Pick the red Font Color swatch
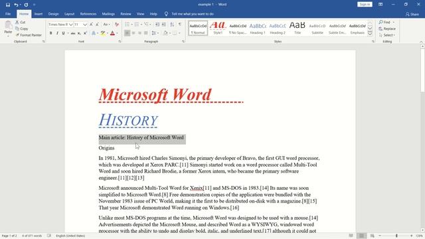 click(x=112, y=33)
